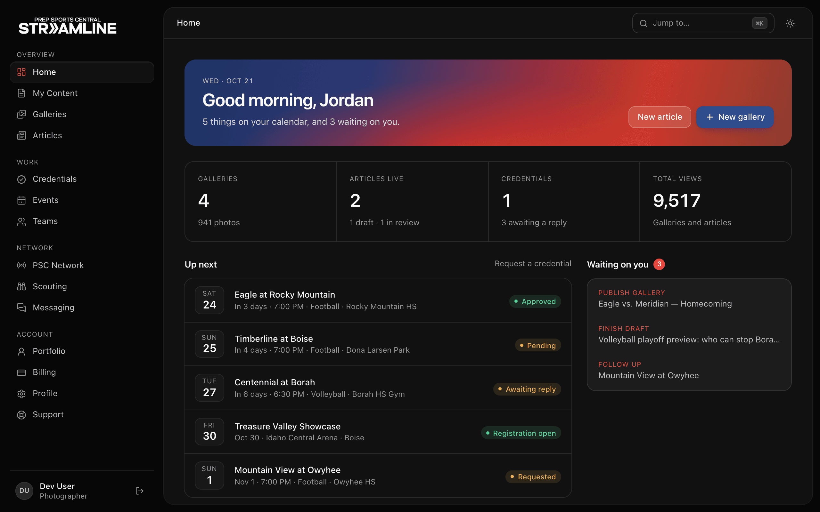This screenshot has height=512, width=820.
Task: Open the Eagle at Rocky Mountain event
Action: coord(378,300)
